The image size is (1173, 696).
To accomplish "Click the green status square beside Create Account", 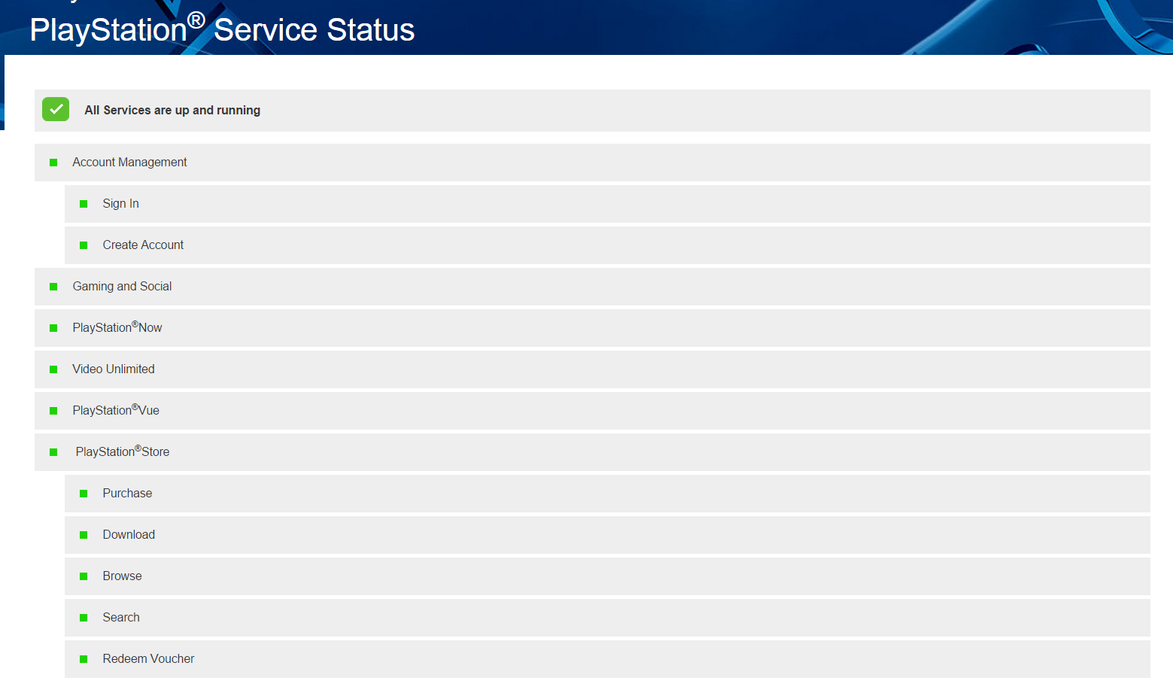I will tap(84, 245).
